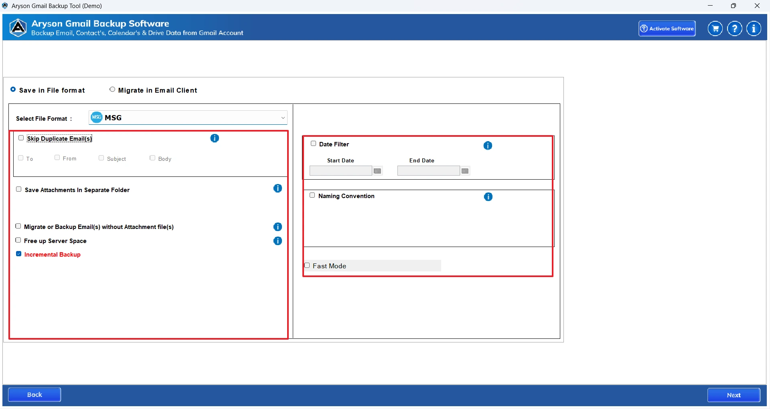Viewport: 770px width, 409px height.
Task: Click the Aryson app icon in the title bar
Action: 5,6
